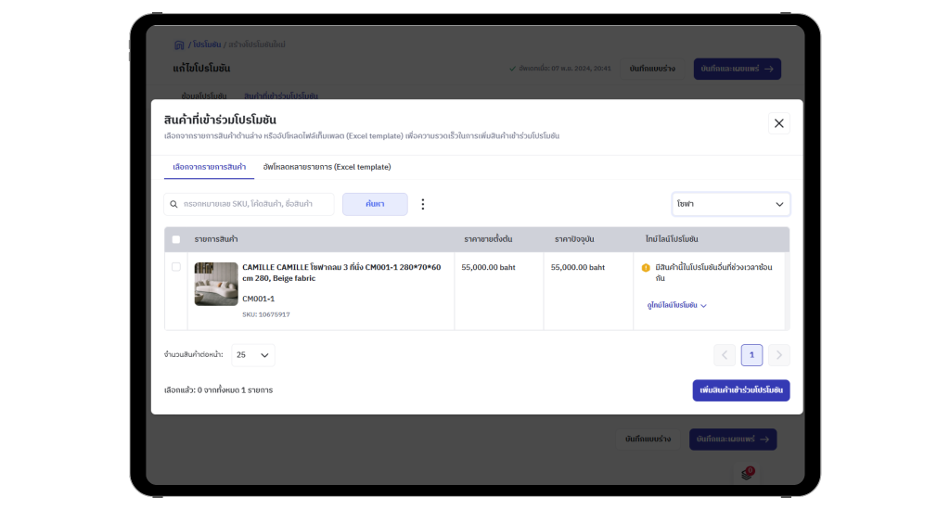
Task: Expand ดูไทม์ไลน์โปรโมชัน timeline link
Action: (x=676, y=305)
